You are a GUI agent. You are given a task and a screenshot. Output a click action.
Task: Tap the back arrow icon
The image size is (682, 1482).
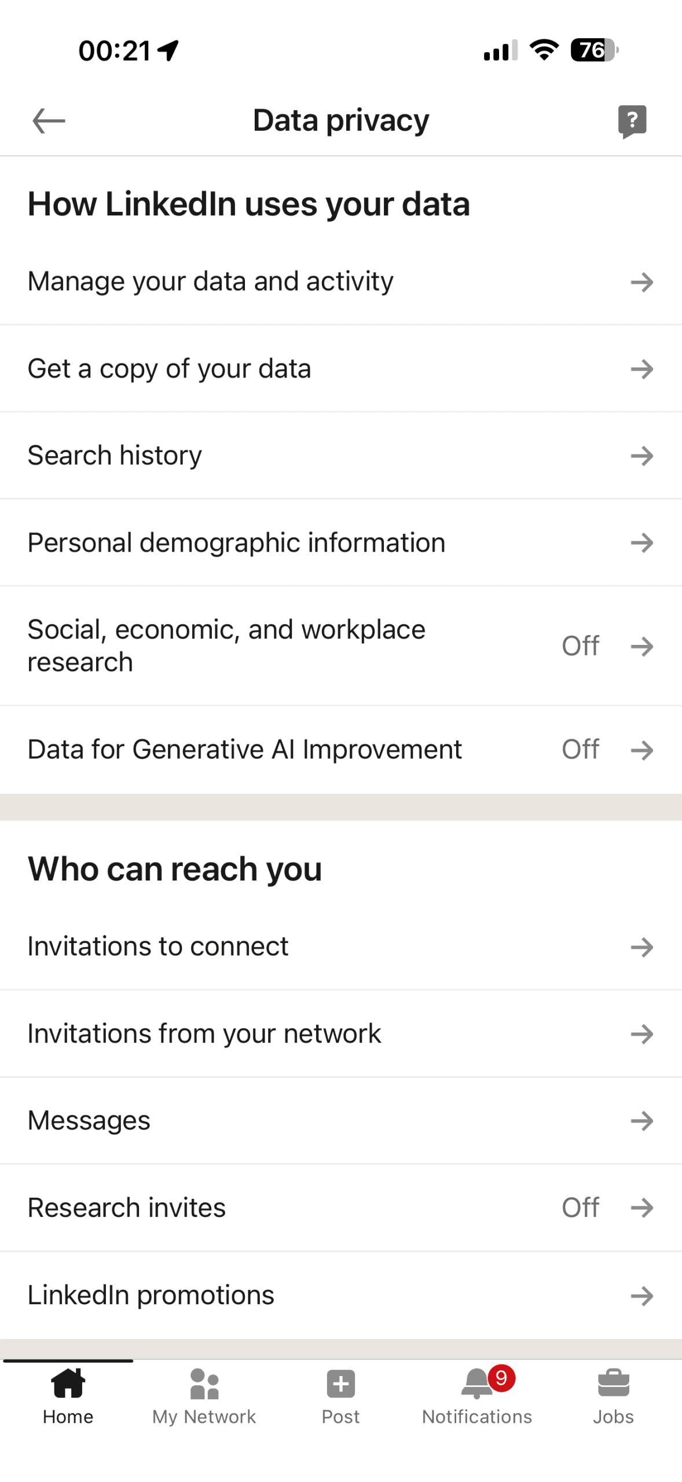(x=49, y=121)
